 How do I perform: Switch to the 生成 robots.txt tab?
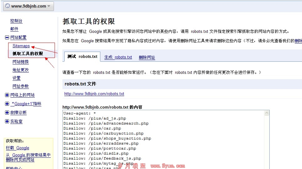(x=118, y=57)
